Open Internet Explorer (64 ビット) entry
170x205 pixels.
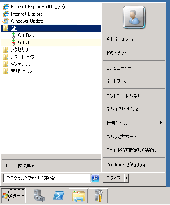click(51, 7)
